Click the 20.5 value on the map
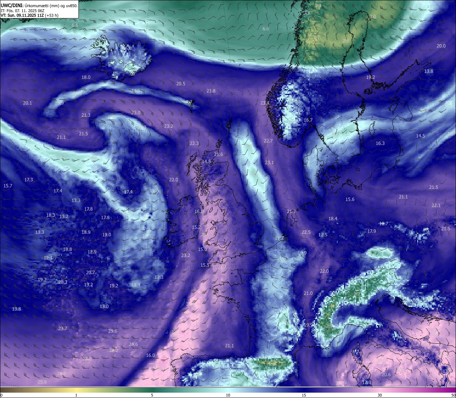The image size is (456, 398). click(x=181, y=84)
